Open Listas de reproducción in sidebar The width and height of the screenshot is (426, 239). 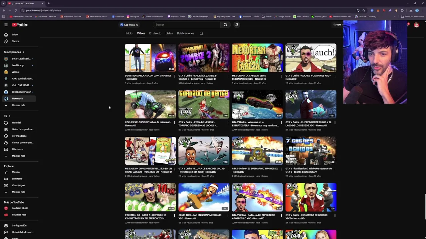19,129
